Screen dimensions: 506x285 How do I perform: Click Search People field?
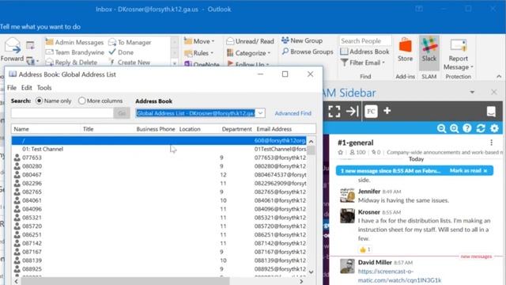(365, 41)
